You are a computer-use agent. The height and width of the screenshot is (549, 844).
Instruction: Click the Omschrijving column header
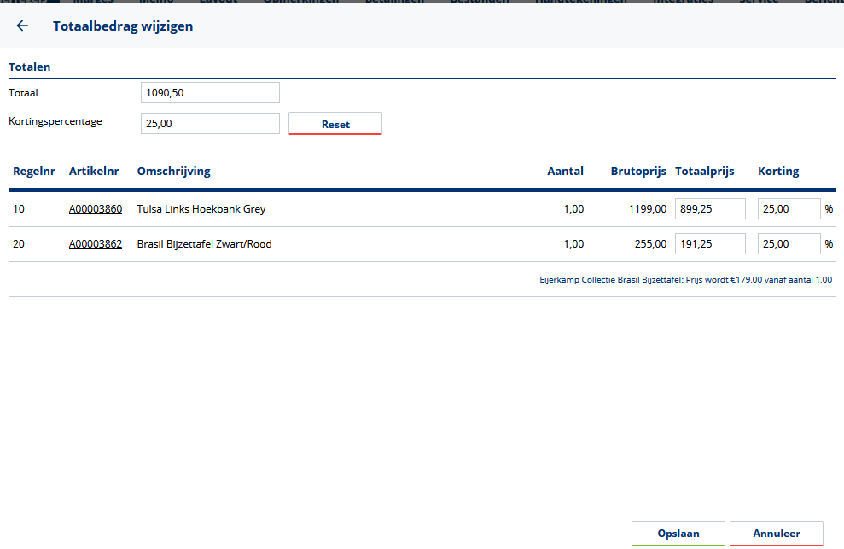pos(174,172)
